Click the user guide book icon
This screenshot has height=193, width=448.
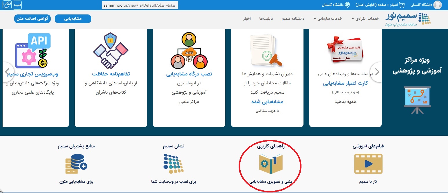coord(271,164)
